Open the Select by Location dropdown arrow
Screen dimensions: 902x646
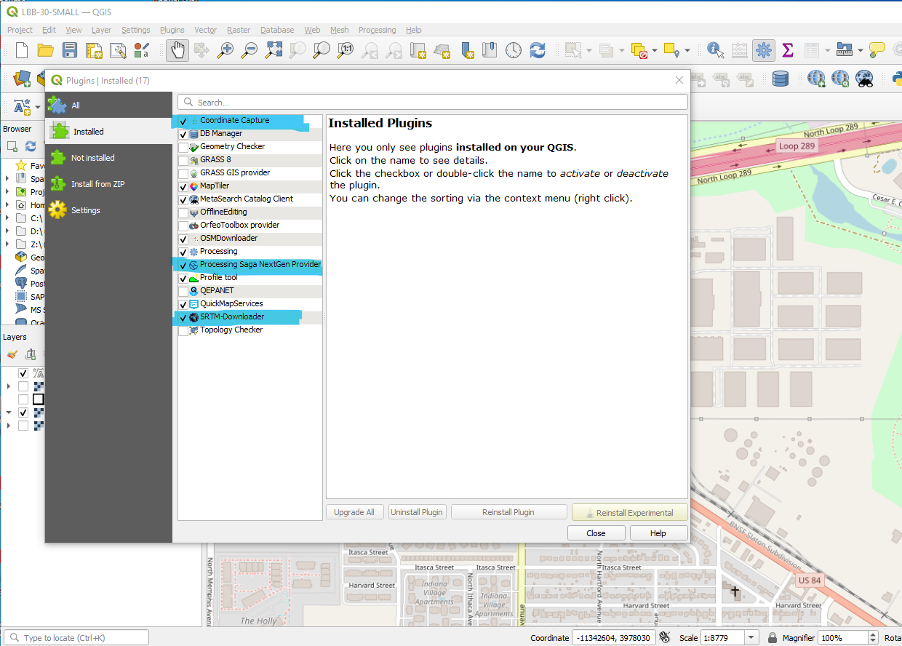[687, 50]
